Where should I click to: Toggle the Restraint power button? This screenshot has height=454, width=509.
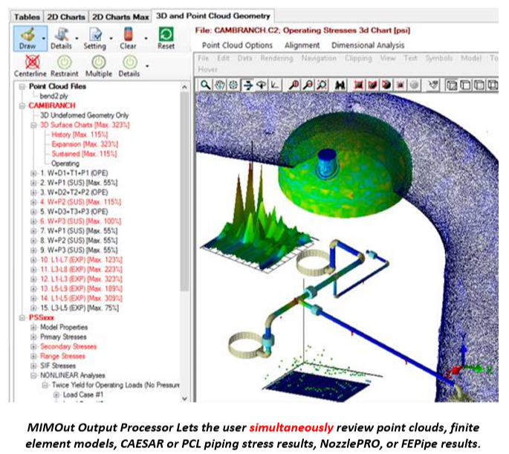click(65, 62)
